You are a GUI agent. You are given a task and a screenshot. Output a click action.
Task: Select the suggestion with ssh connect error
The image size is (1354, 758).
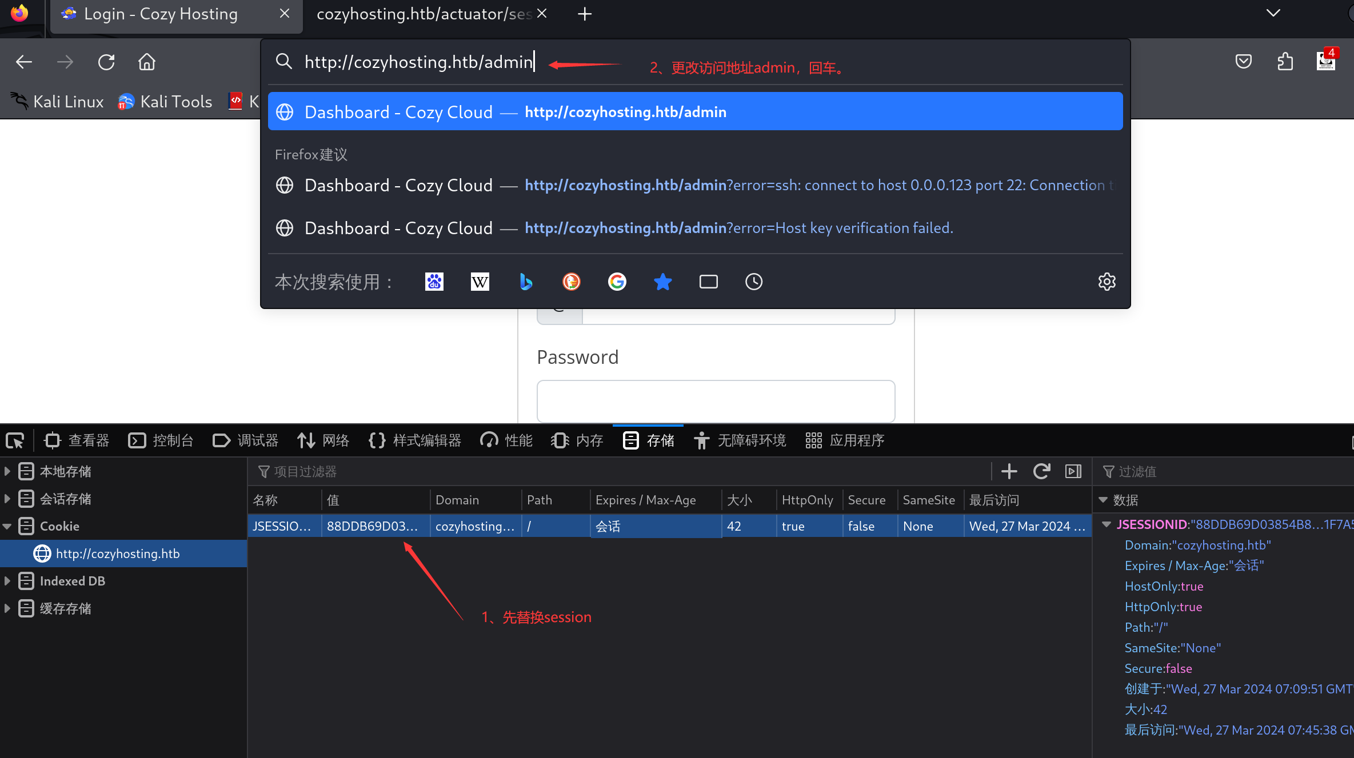point(695,185)
